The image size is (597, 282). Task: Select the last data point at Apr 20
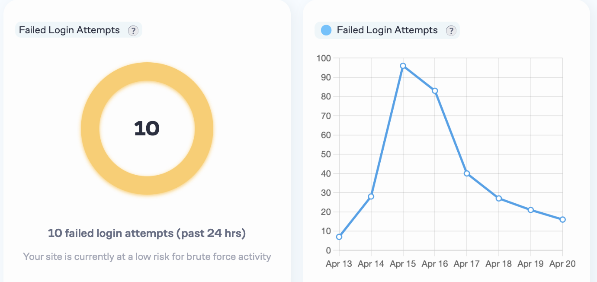(562, 220)
